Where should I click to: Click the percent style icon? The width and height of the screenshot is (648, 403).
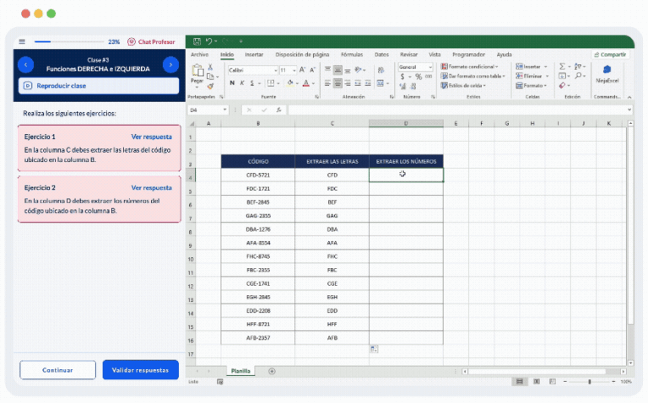pyautogui.click(x=418, y=77)
